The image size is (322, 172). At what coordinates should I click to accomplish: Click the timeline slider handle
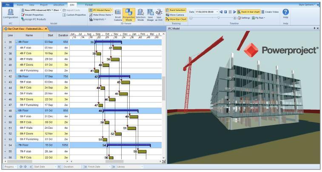(x=219, y=18)
